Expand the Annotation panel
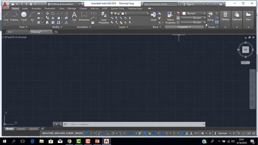 [x=83, y=27]
